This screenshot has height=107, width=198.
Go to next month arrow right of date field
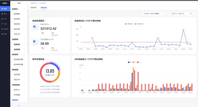point(195,14)
